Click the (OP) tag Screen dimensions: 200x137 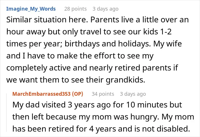[77, 94]
